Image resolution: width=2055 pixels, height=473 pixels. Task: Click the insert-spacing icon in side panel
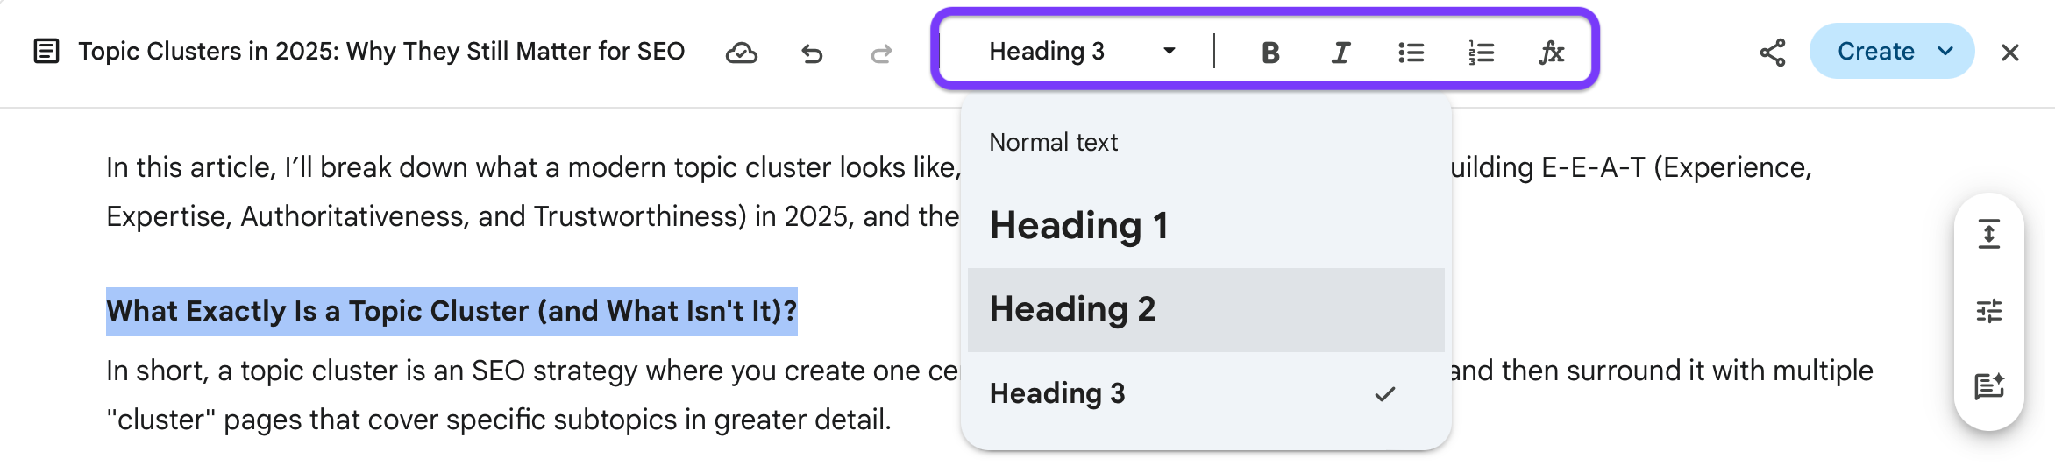[x=1988, y=235]
